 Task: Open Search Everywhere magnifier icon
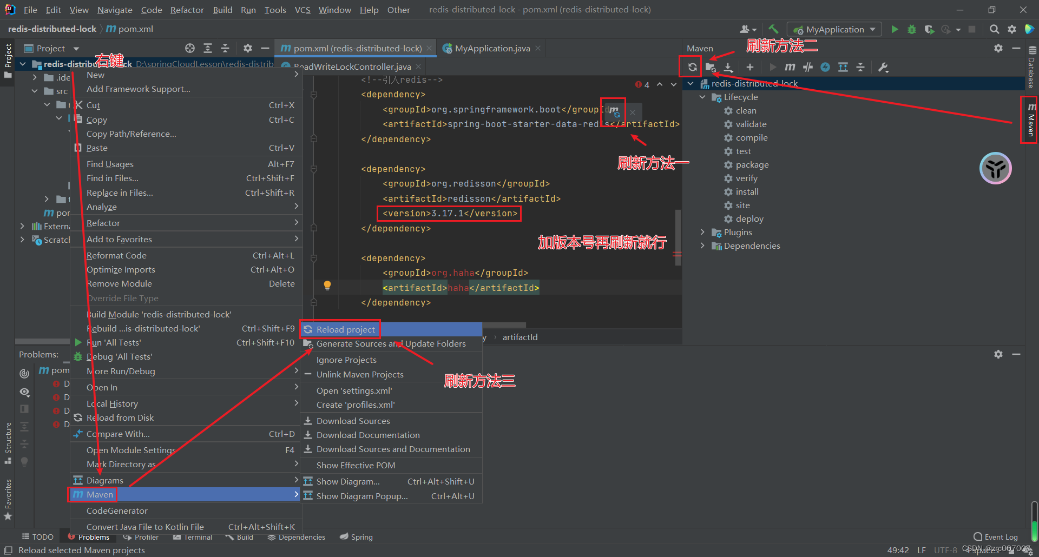click(x=994, y=29)
